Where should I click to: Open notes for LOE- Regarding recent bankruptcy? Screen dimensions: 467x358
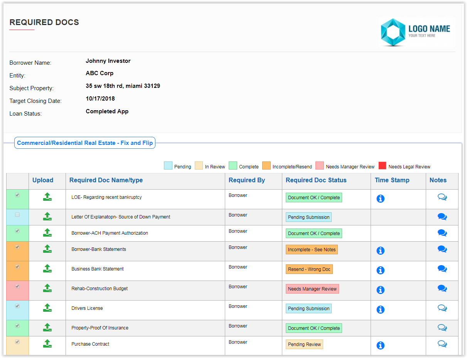[x=442, y=197]
